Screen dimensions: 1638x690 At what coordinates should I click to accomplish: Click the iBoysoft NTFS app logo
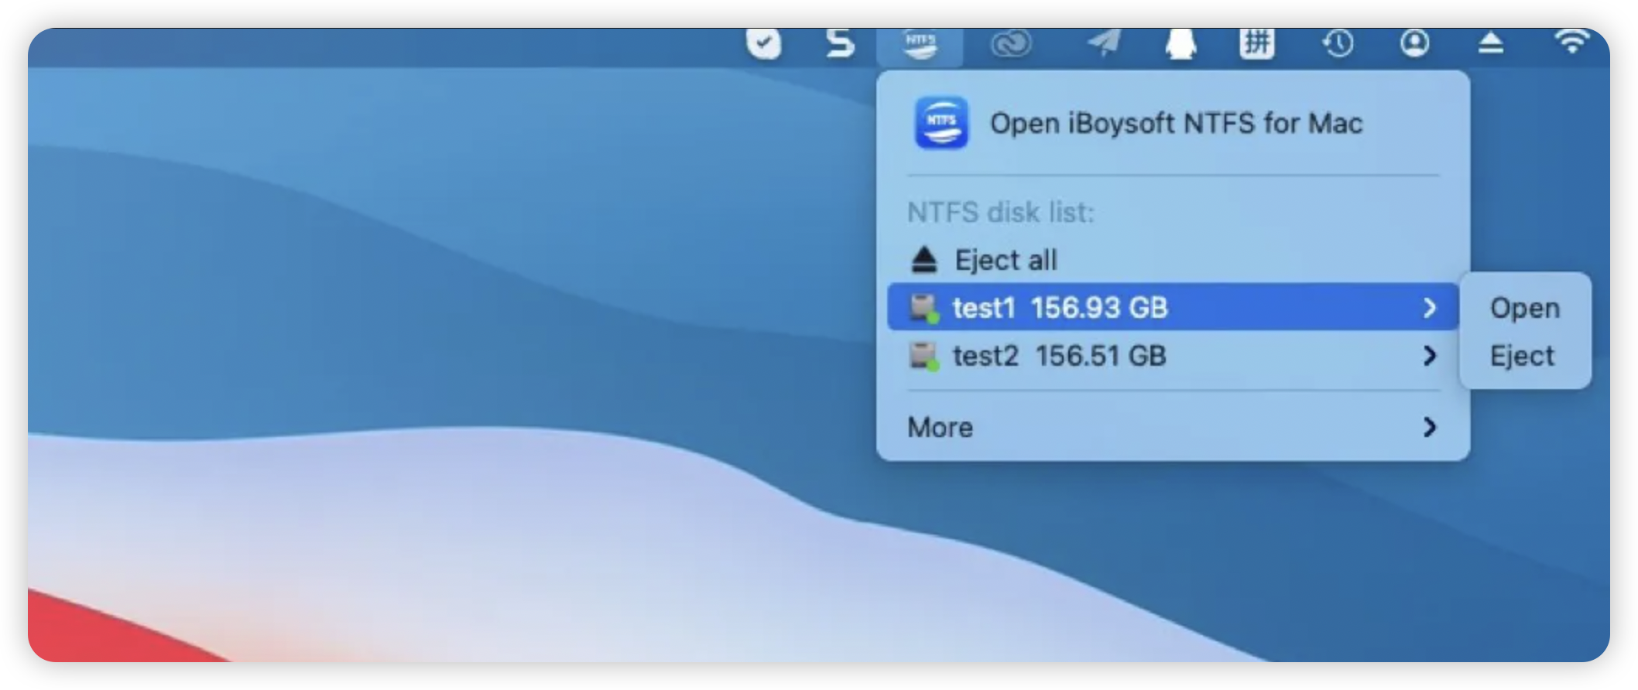[941, 122]
